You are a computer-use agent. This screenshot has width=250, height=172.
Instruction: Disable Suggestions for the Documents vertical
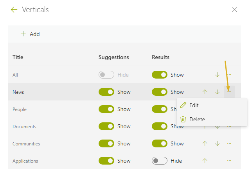point(106,126)
